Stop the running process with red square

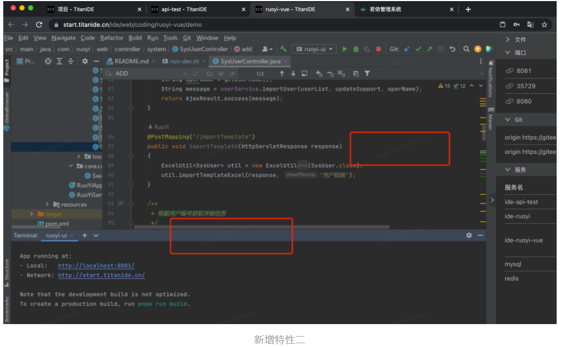(378, 49)
